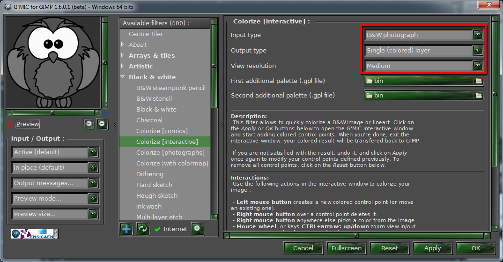Screen dimensions: 503x262
Task: Add filter to favorites with plus icon
Action: coord(126,229)
